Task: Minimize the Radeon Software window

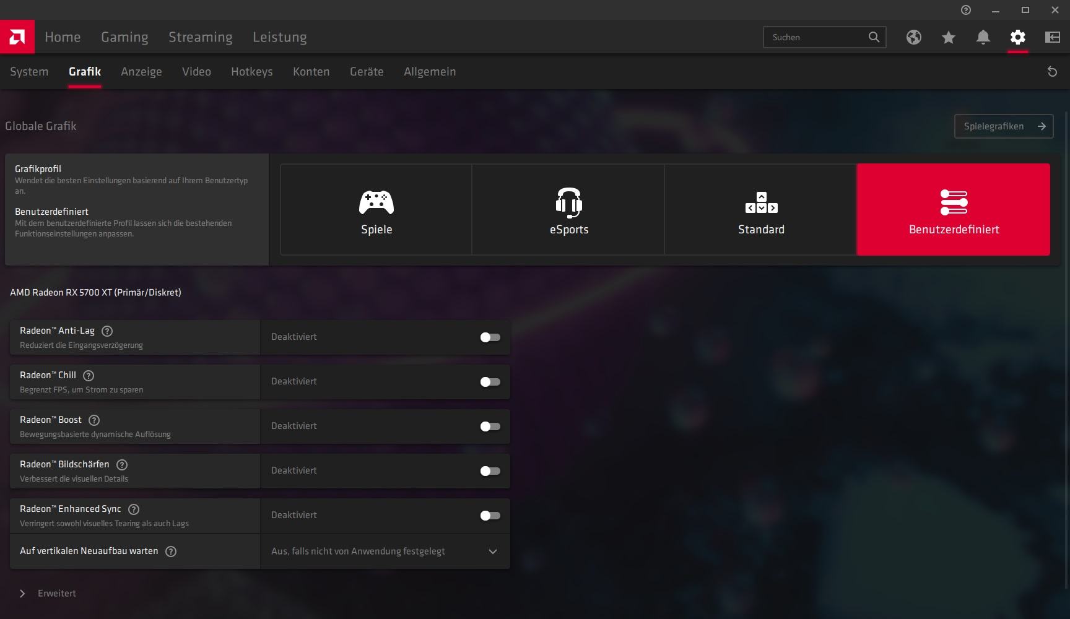Action: click(996, 10)
